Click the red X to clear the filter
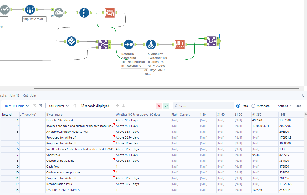 point(159,106)
